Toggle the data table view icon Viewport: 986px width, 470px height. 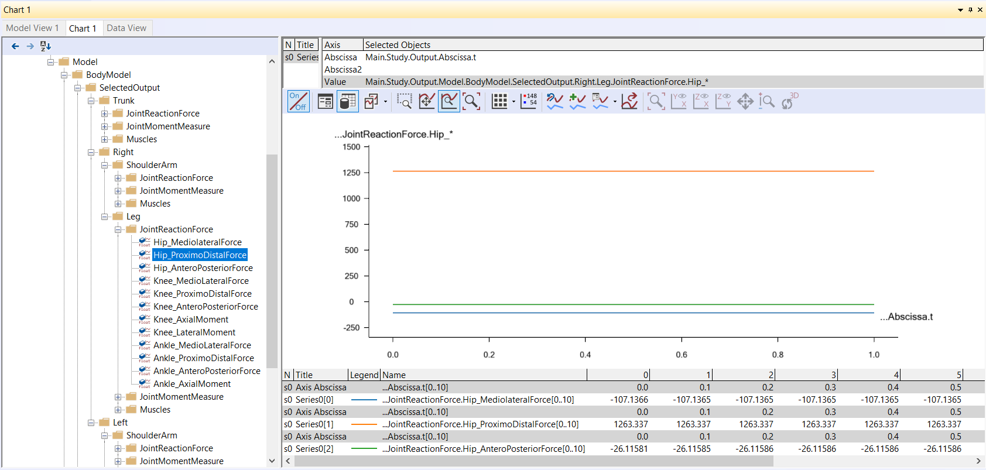click(348, 101)
